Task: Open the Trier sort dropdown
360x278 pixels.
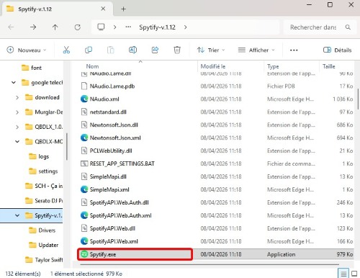Action: pos(211,50)
